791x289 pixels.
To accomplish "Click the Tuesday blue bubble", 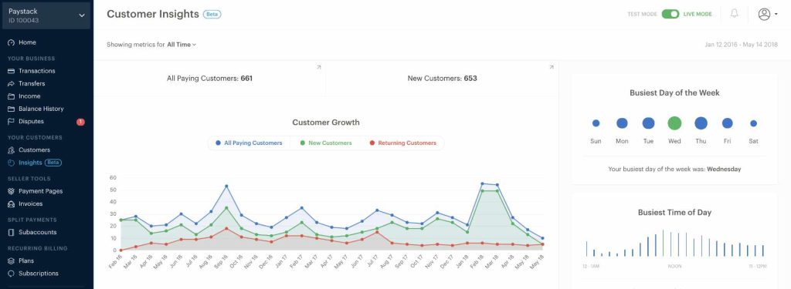I will point(648,123).
